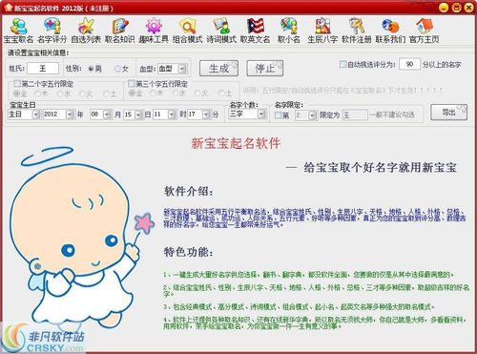Open the 取英文名 flag icon

[255, 31]
